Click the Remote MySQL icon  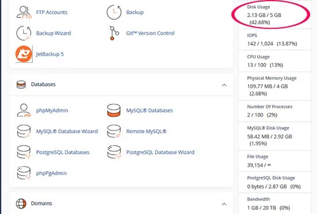click(x=114, y=132)
